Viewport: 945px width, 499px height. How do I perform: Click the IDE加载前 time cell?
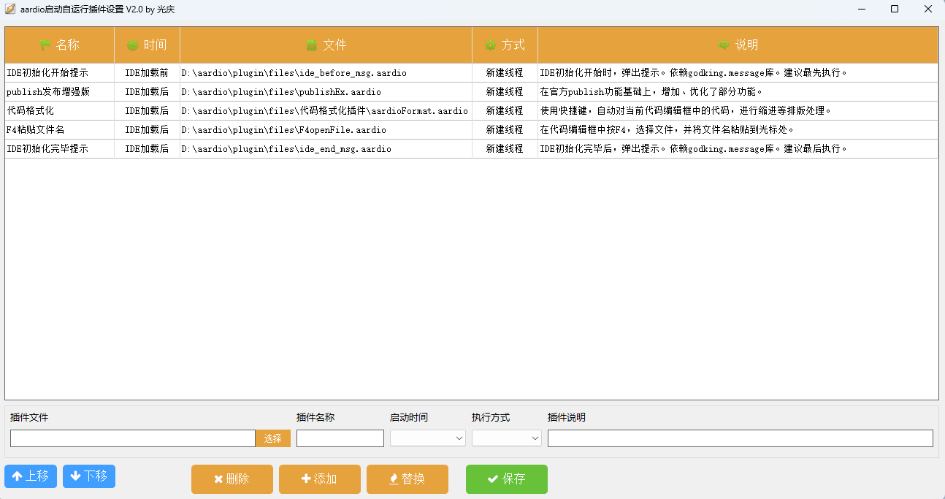coord(147,73)
